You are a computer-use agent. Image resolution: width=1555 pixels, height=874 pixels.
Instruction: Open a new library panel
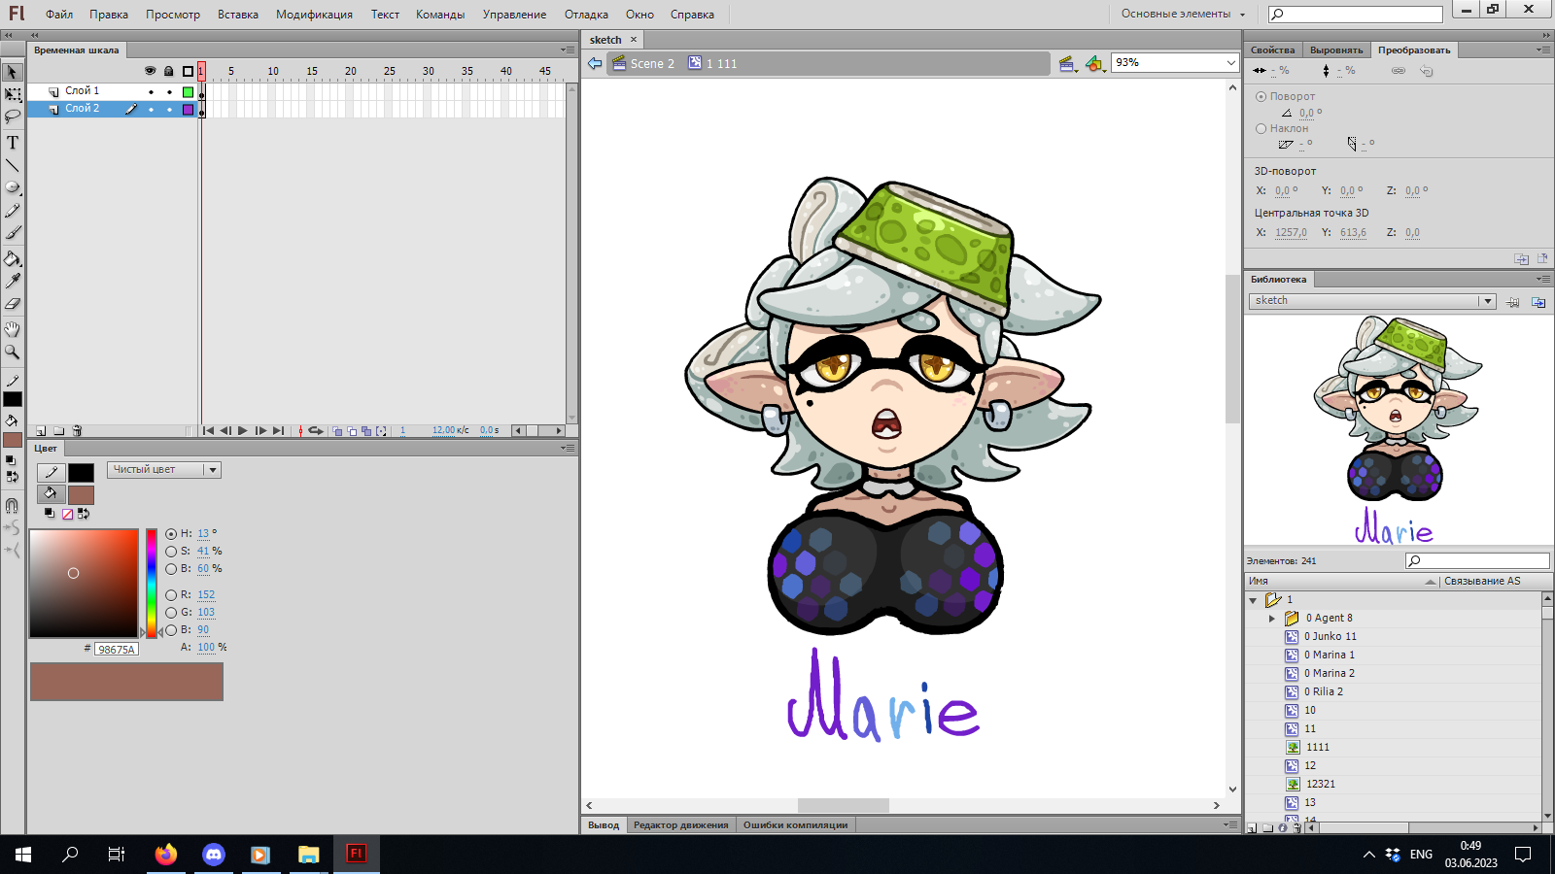coord(1538,302)
